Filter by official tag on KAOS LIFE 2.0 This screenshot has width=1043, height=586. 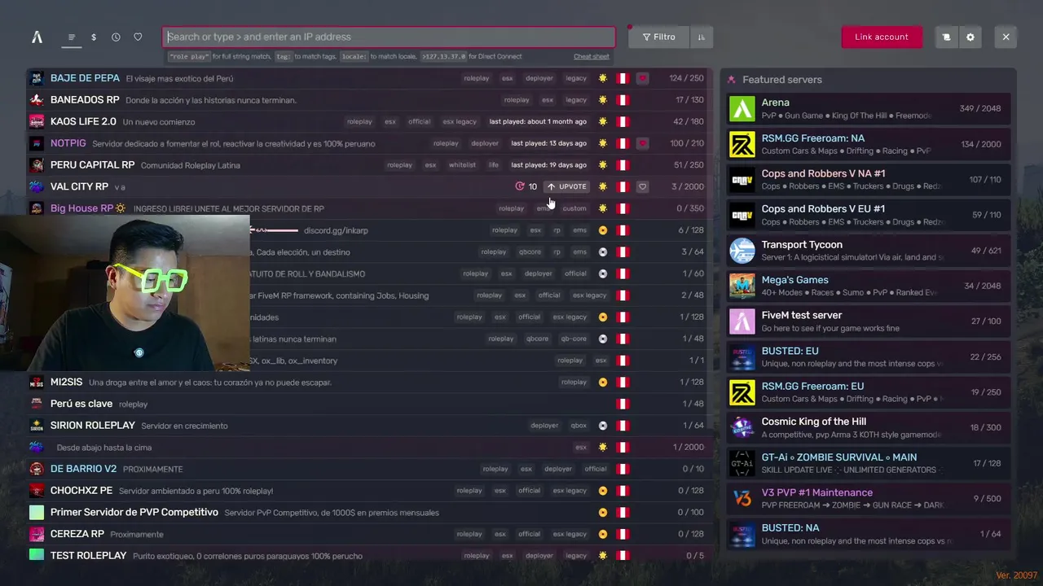pyautogui.click(x=419, y=121)
